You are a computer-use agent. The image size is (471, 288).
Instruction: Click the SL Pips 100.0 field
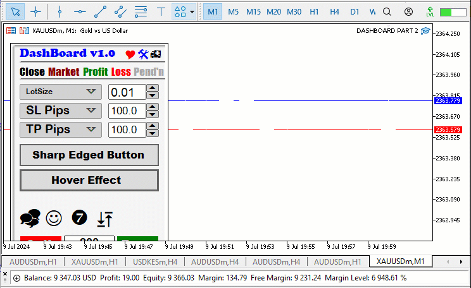tap(127, 111)
